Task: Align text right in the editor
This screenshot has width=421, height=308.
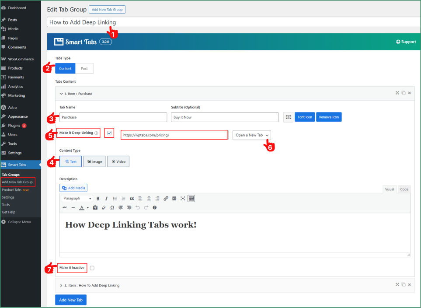Action: [157, 199]
